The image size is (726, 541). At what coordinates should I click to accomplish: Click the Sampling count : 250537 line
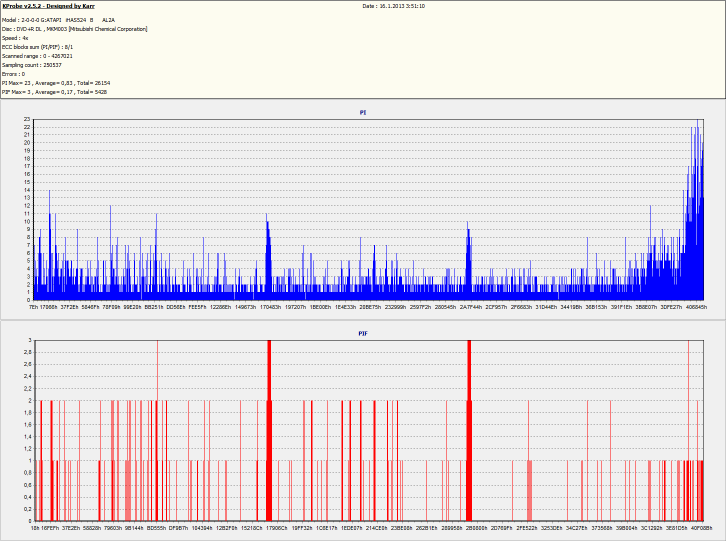(x=31, y=65)
